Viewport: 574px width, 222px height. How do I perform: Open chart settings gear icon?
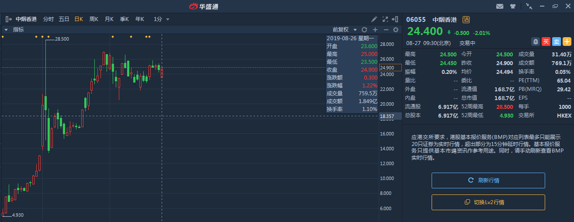tap(396, 30)
